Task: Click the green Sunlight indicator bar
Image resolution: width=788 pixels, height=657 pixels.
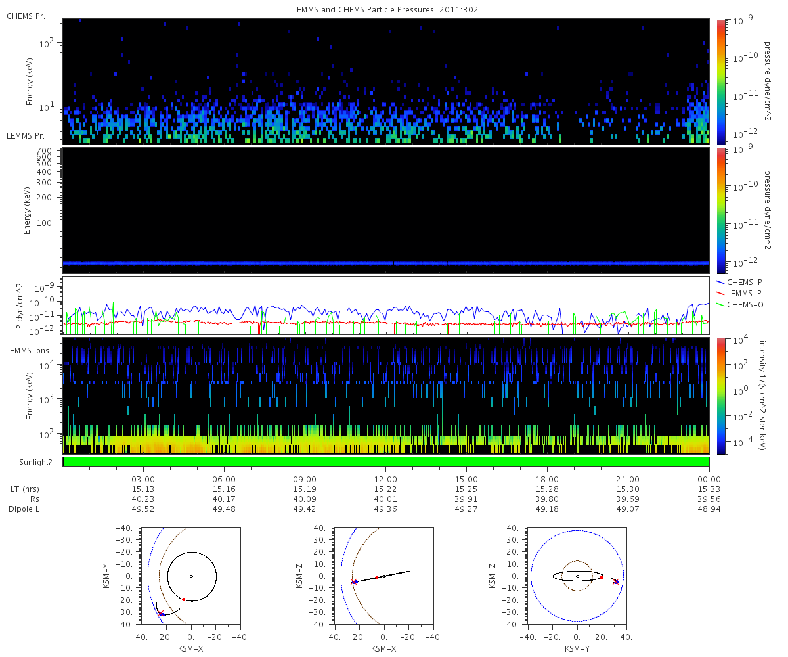Action: 386,462
